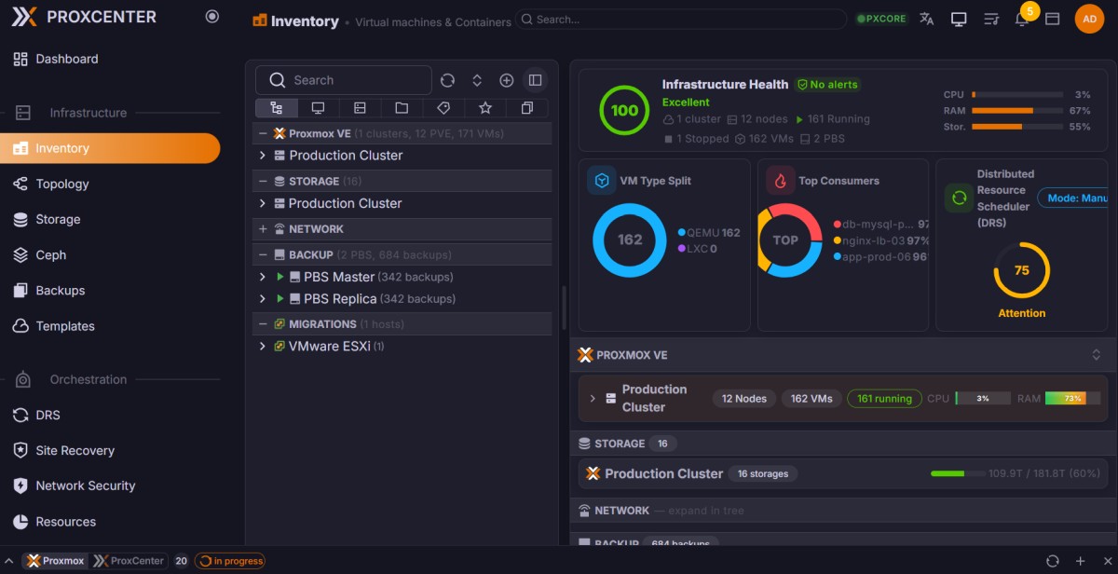Viewport: 1118px width, 574px height.
Task: Expand the NETWORK section with plus sign
Action: click(x=263, y=229)
